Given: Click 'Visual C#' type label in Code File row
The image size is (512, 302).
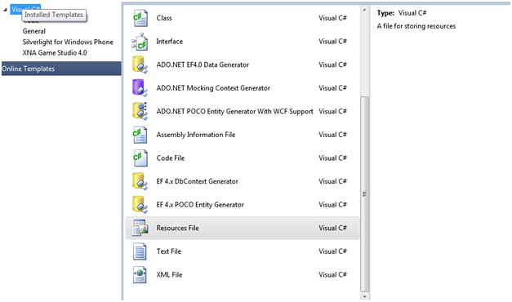Looking at the screenshot, I should [x=332, y=158].
